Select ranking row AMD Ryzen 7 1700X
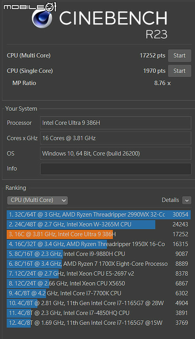 click(99, 264)
